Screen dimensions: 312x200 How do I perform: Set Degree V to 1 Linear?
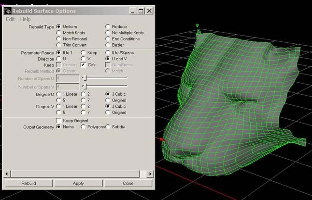58,106
